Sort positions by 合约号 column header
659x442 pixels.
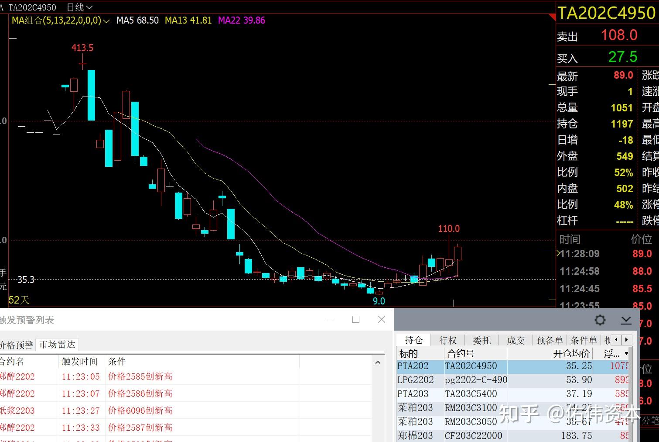click(475, 353)
